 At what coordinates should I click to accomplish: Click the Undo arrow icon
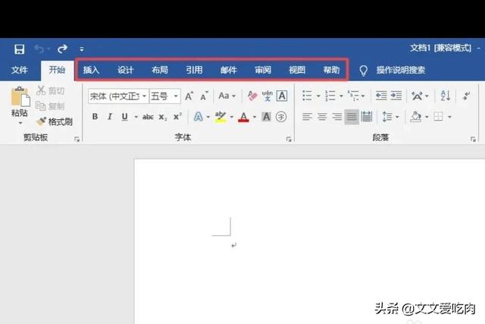39,49
